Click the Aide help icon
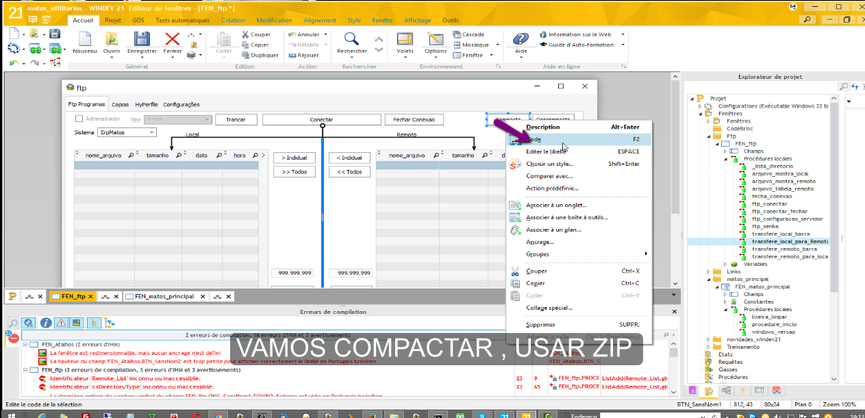This screenshot has height=418, width=865. click(521, 38)
